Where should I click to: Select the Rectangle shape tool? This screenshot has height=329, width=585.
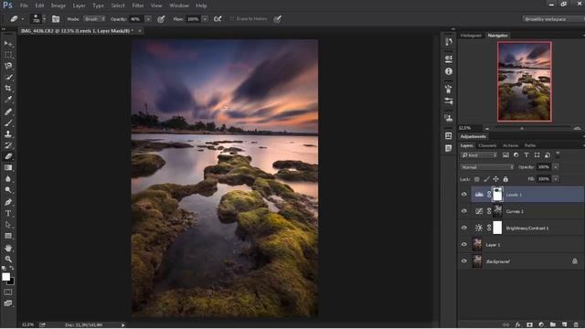pyautogui.click(x=8, y=236)
